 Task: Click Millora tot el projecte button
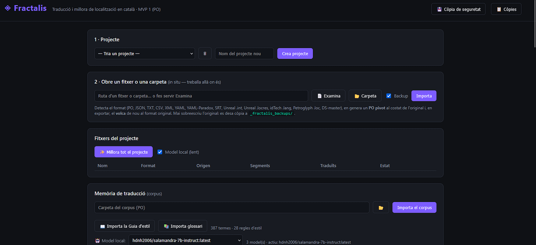pos(124,152)
